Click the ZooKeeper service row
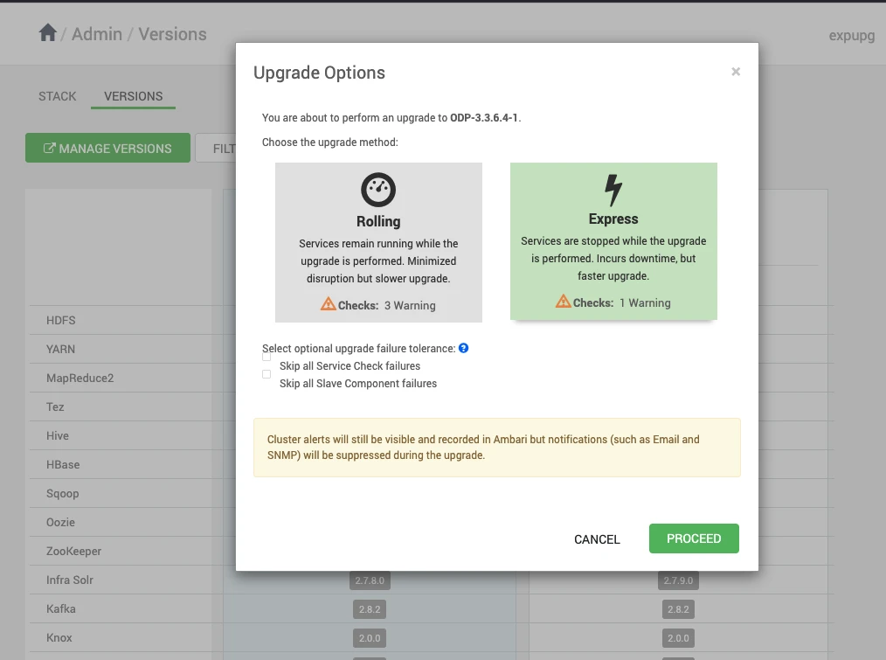The image size is (886, 660). (121, 551)
